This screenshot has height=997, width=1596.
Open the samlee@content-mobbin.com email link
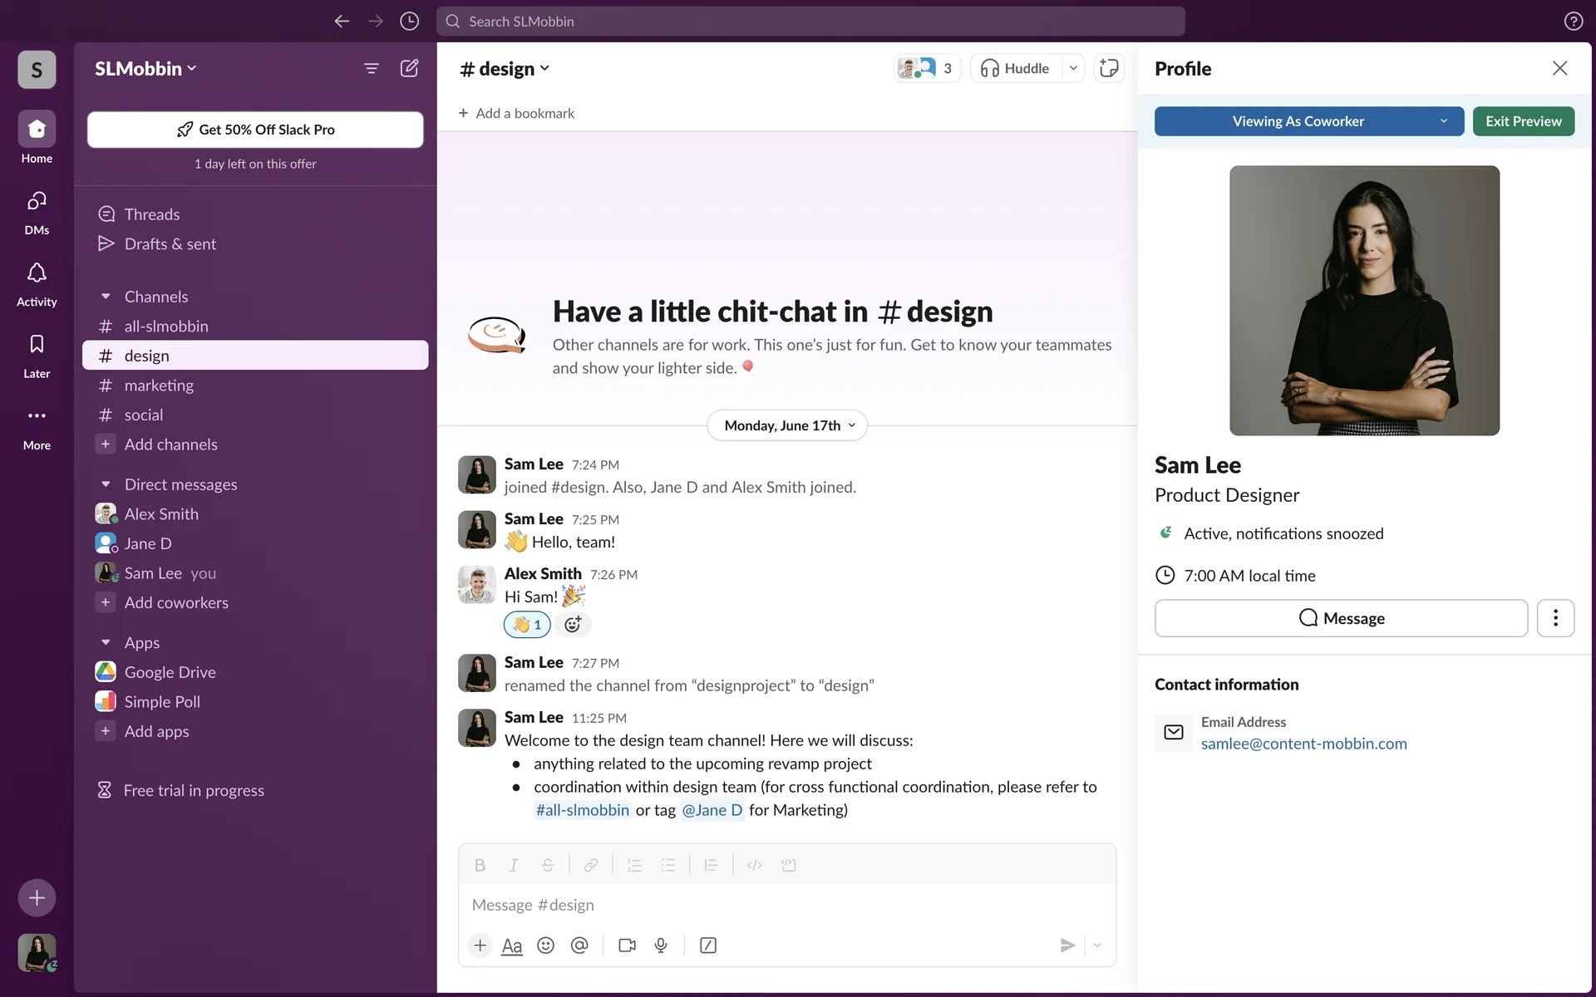(x=1303, y=744)
